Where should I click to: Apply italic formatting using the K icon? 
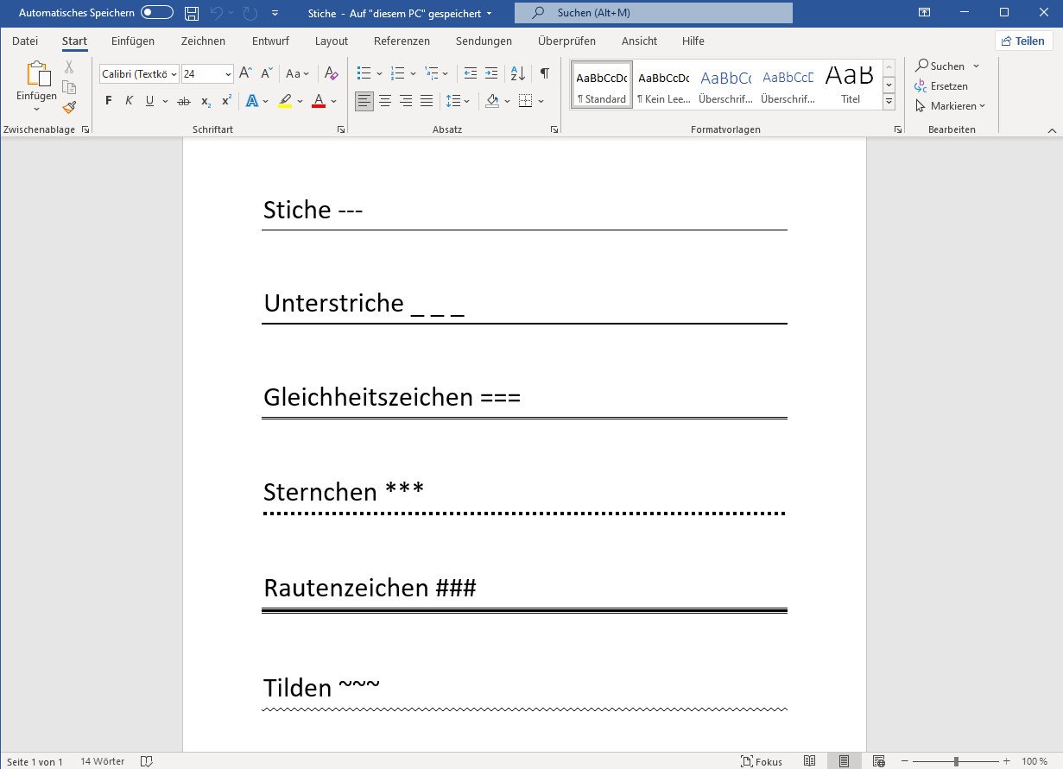click(128, 101)
